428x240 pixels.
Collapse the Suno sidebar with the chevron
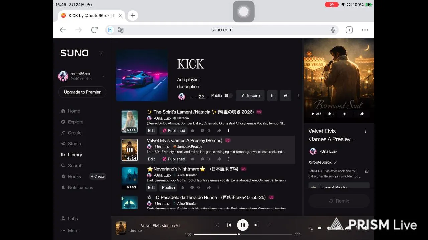(101, 53)
